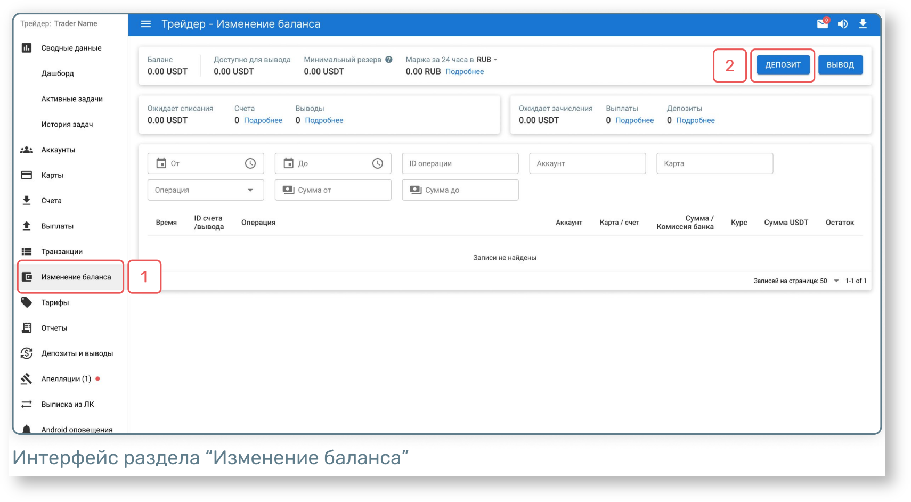Click the download icon in header
The image size is (911, 502).
pos(863,24)
